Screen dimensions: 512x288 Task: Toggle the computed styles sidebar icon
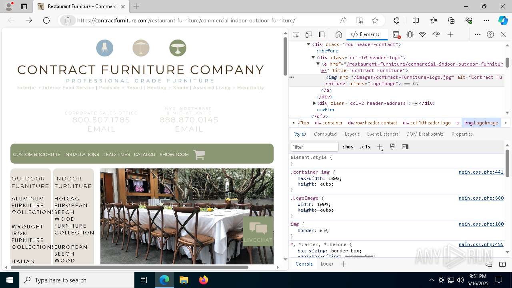click(x=405, y=147)
